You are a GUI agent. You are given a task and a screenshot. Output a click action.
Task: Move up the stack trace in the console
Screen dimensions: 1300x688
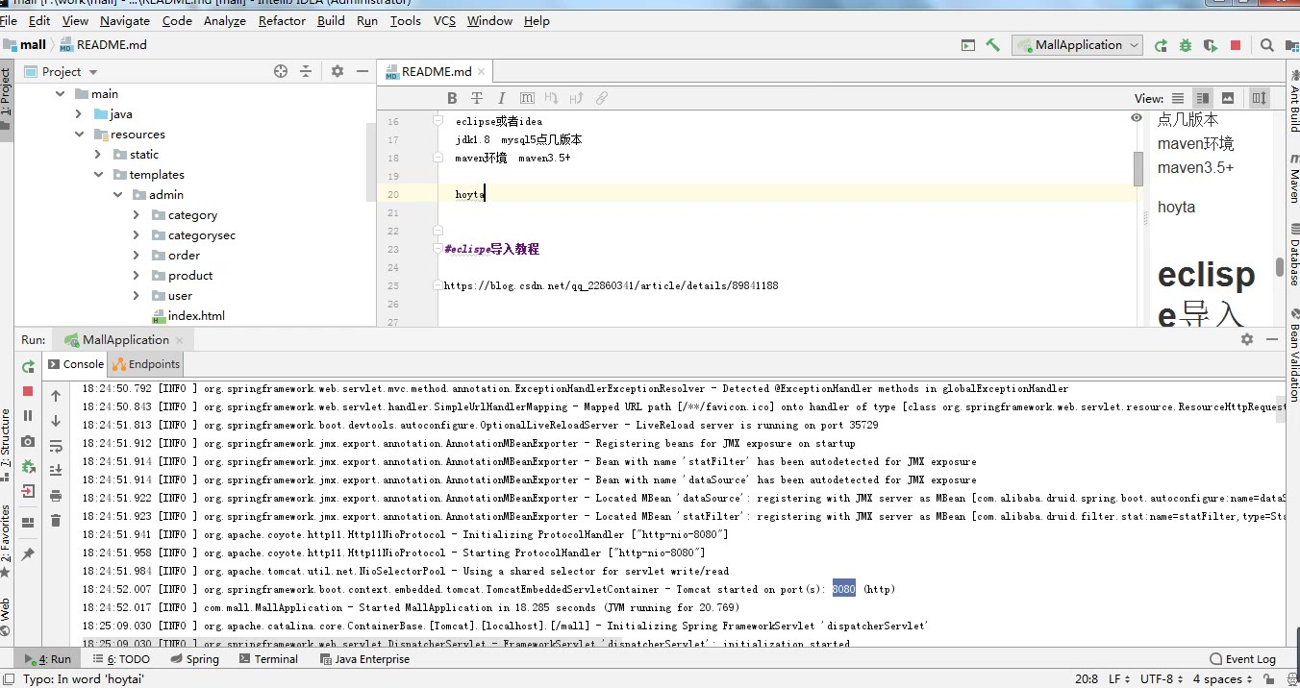coord(56,396)
